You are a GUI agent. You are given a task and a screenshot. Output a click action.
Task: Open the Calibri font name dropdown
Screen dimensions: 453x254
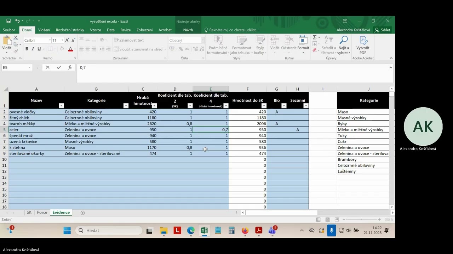49,40
